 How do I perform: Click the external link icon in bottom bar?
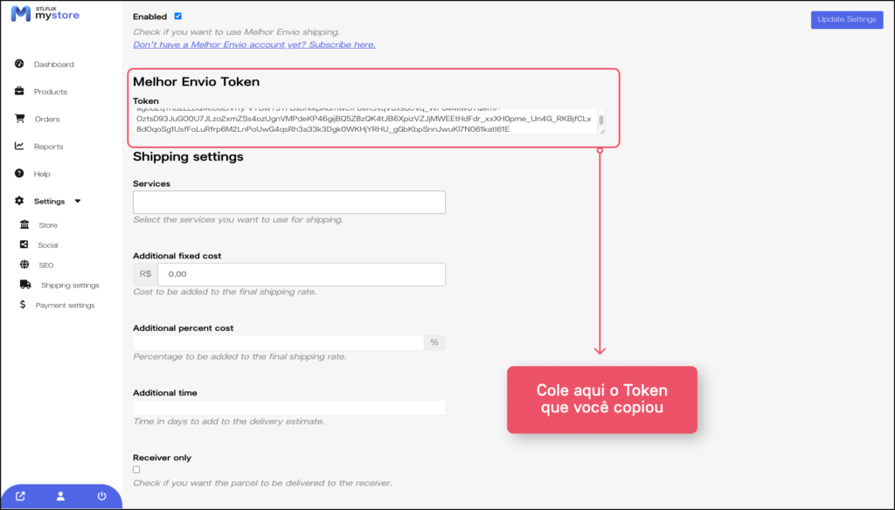coord(20,496)
